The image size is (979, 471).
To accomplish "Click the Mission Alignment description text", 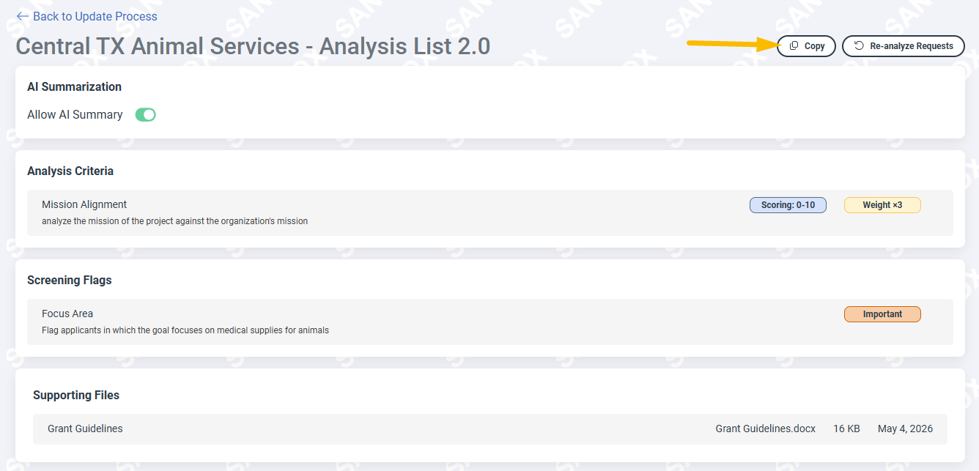I will pos(174,220).
